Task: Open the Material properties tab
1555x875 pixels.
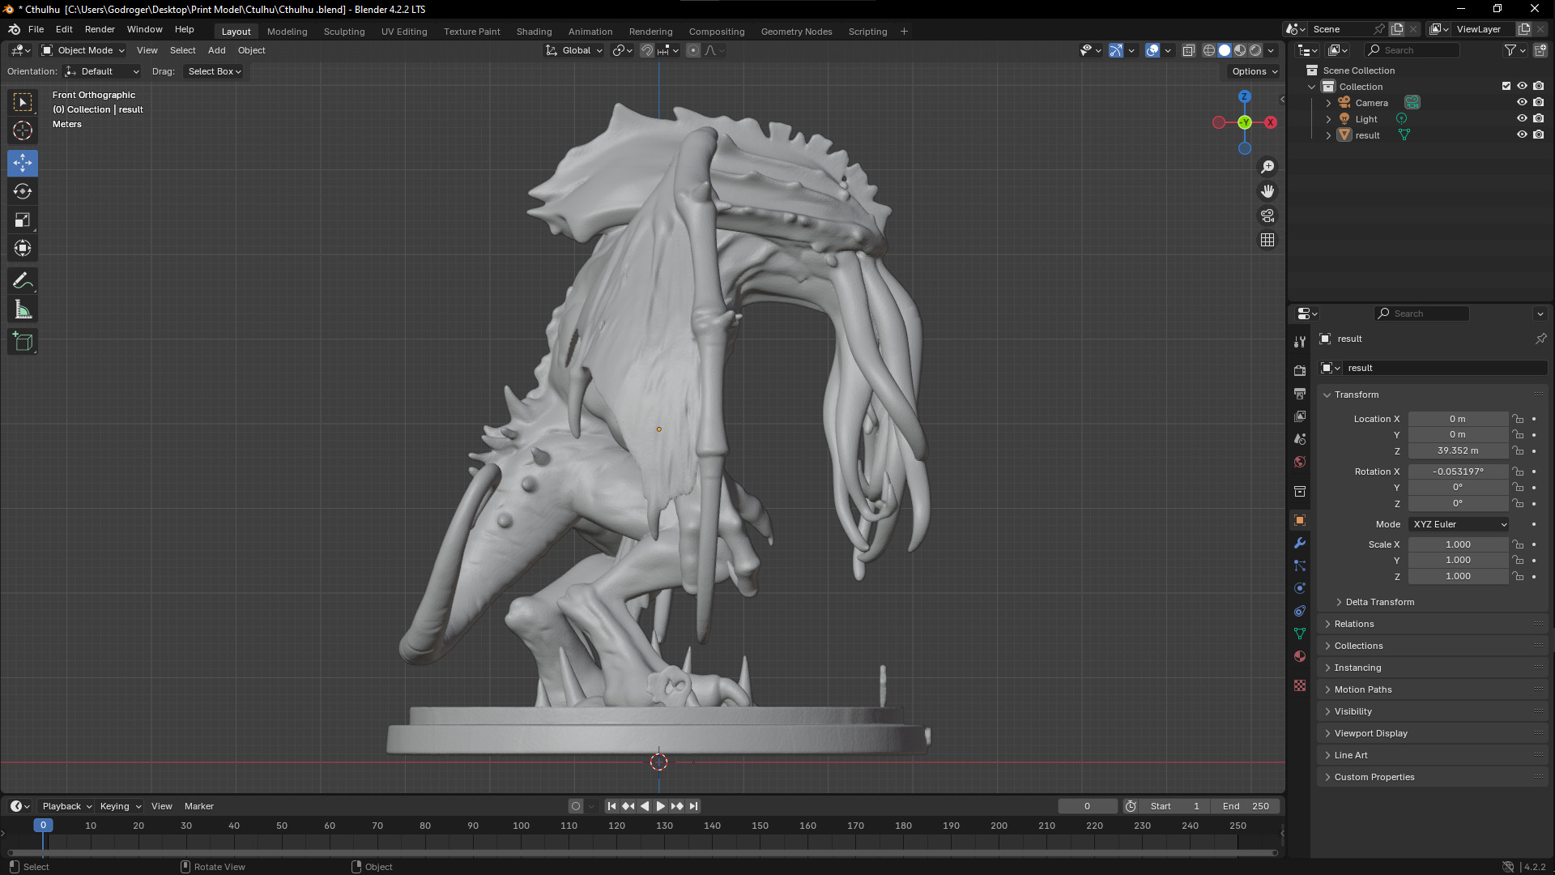Action: [1300, 656]
